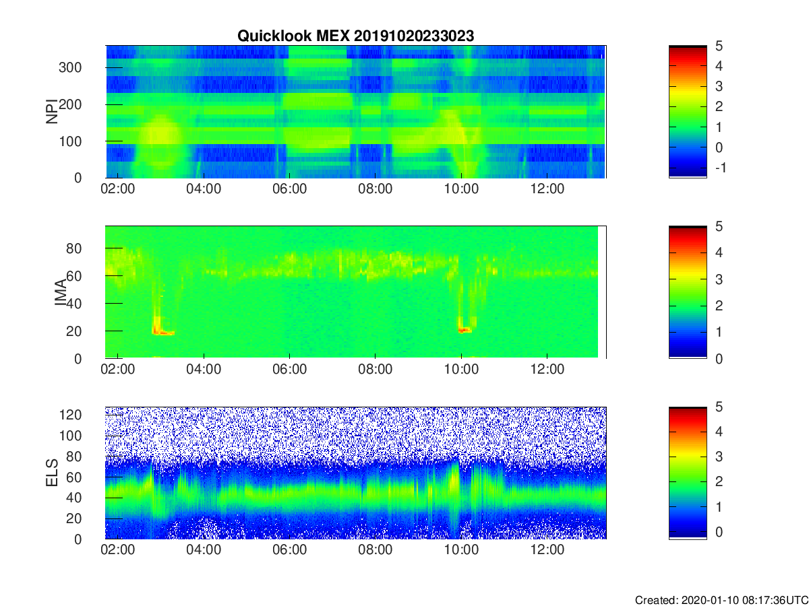Viewport: 809px width, 606px height.
Task: Click inside the IMA heatmap panel
Action: click(x=355, y=292)
